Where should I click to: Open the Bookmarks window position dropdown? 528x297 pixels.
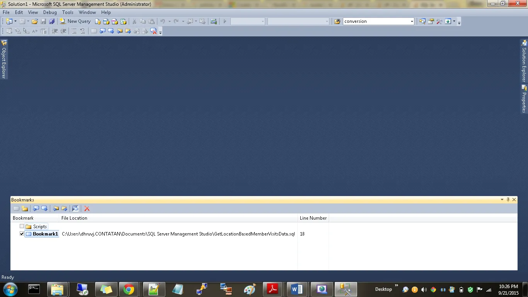coord(502,200)
